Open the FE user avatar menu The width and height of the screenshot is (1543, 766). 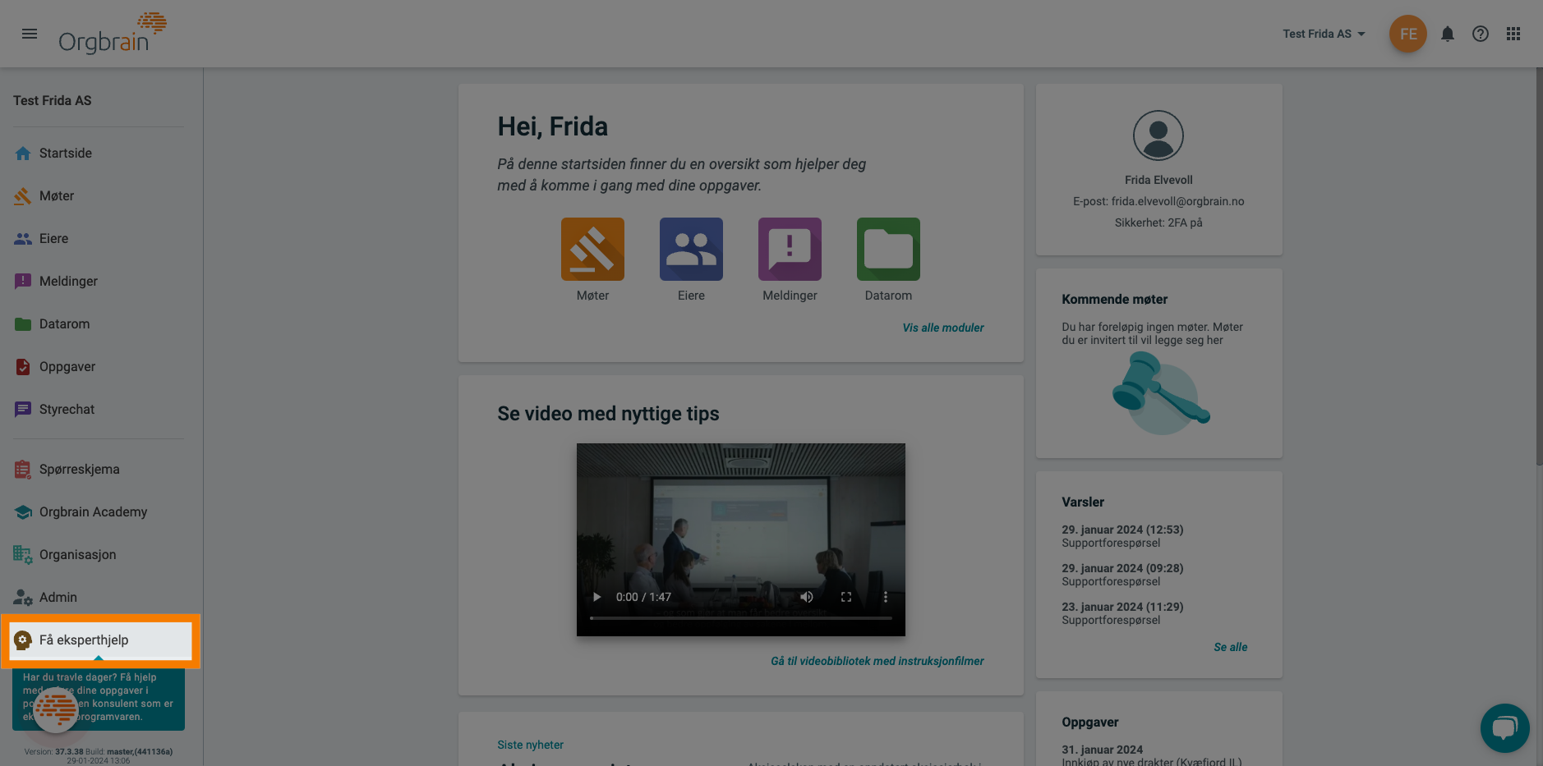(1407, 34)
